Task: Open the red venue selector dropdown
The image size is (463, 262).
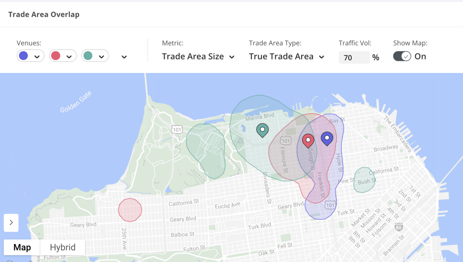Action: pyautogui.click(x=70, y=56)
